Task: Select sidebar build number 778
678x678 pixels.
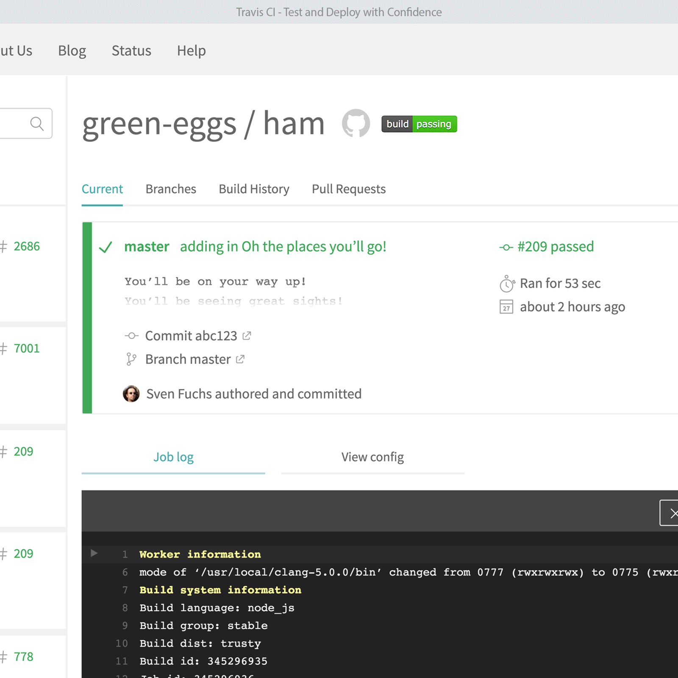Action: coord(23,657)
